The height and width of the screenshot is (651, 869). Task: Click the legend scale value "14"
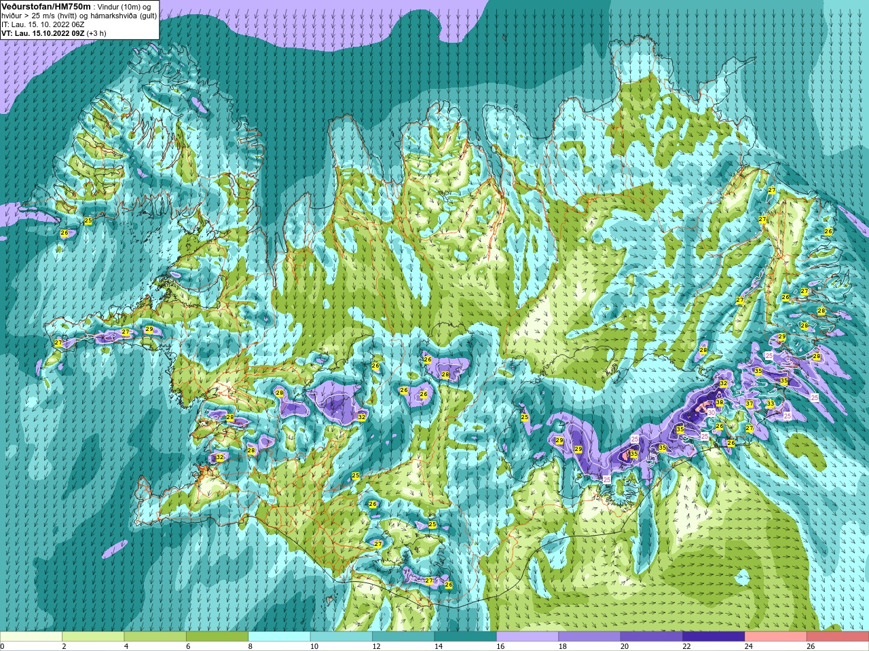click(439, 646)
